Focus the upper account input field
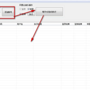 [x=0, y=9]
